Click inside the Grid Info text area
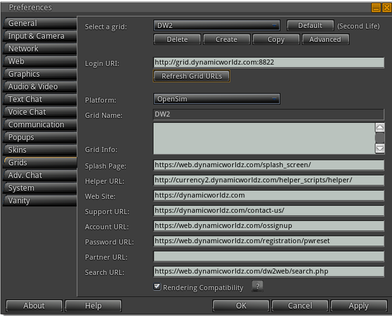This screenshot has width=392, height=316. coord(264,138)
